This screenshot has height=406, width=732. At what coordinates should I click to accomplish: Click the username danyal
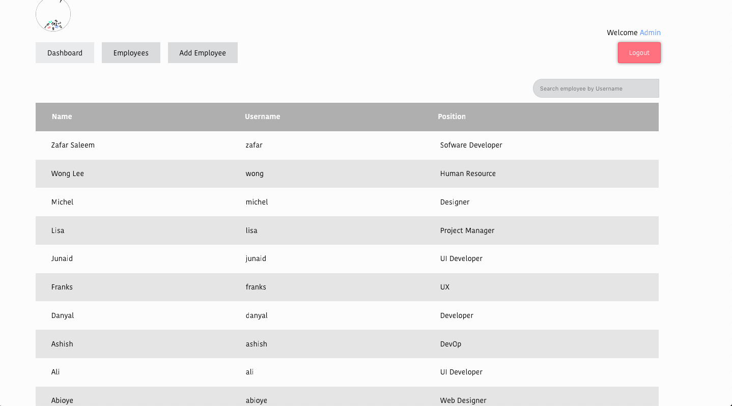point(257,315)
